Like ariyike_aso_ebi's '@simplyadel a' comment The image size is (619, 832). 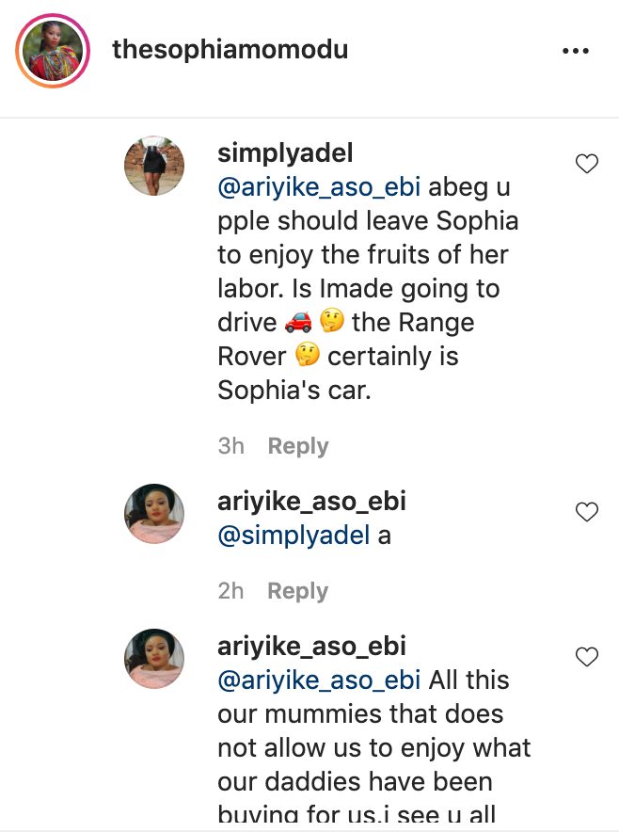point(587,511)
